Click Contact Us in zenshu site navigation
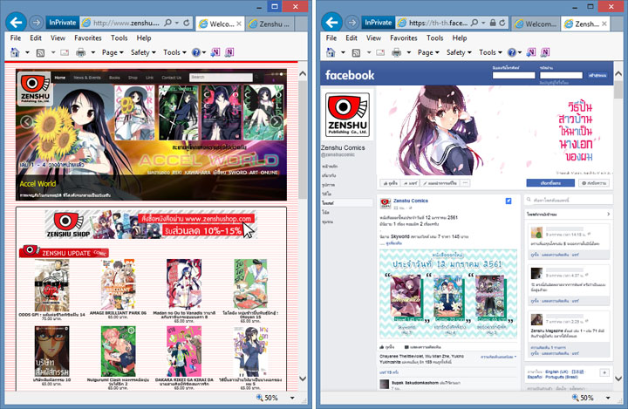Viewport: 628px width, 409px height. 172,78
